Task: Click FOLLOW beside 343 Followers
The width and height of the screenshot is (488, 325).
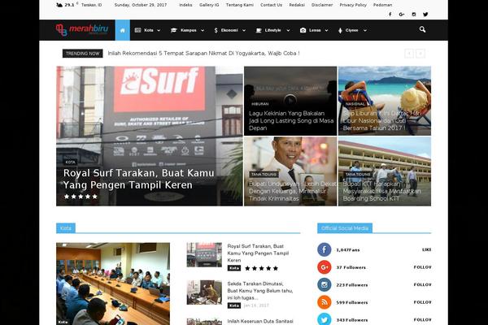Action: tap(422, 319)
